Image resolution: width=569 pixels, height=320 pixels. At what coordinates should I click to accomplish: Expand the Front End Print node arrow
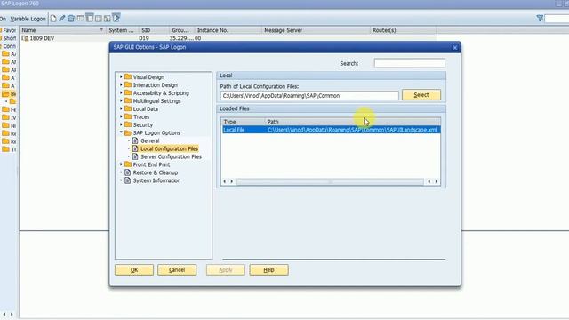[x=121, y=164]
